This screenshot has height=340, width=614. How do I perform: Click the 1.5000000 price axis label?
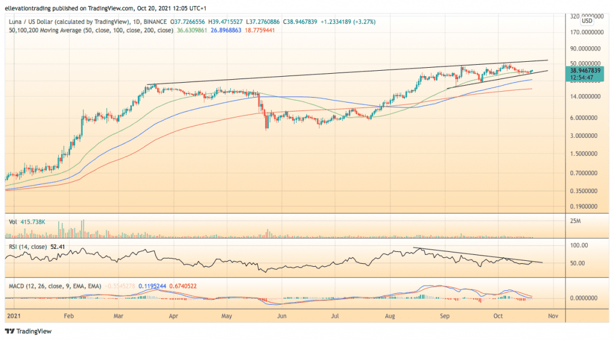[583, 154]
